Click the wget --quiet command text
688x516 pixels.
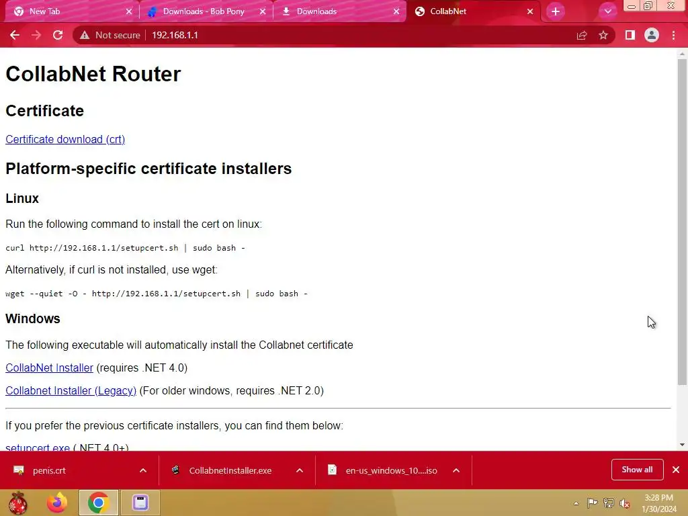(x=156, y=294)
